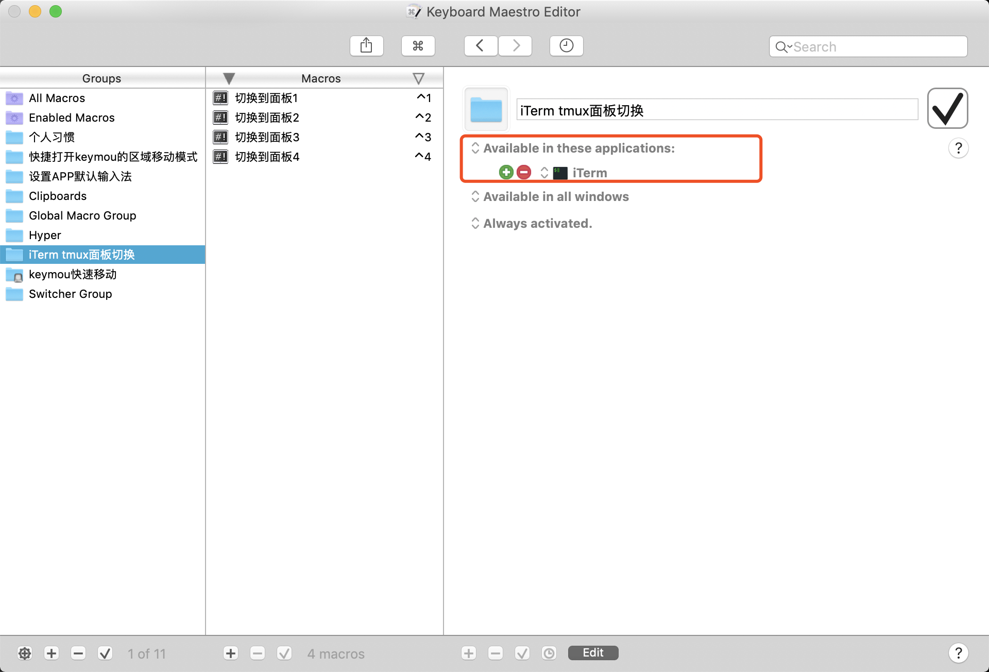Add a new macro with the plus button

(x=230, y=653)
